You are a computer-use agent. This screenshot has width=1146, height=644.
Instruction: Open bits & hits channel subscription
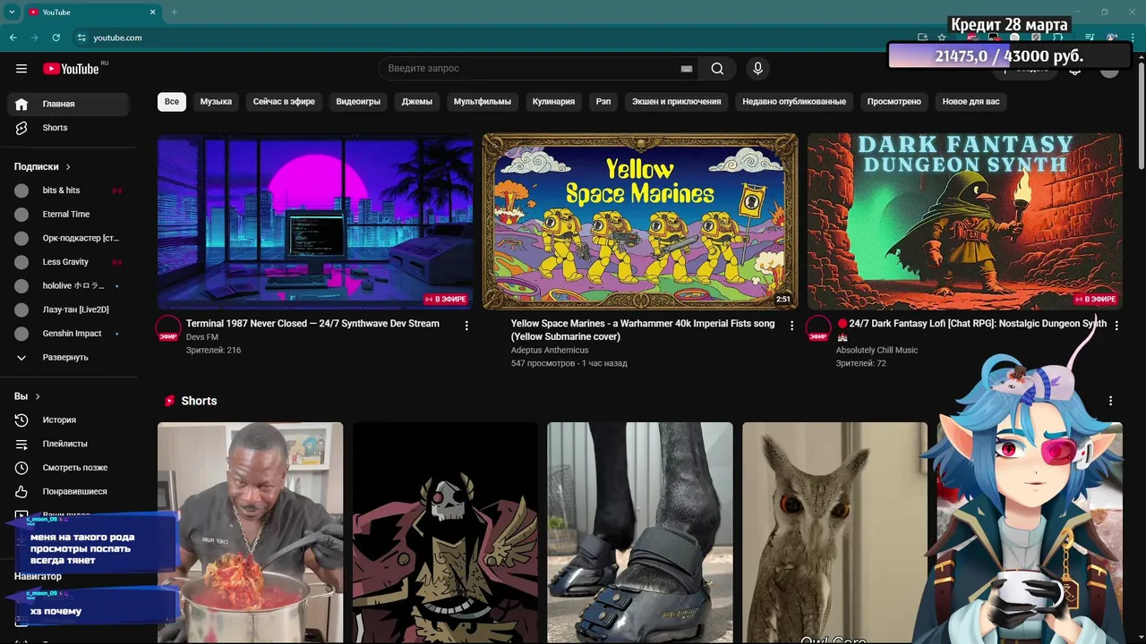[68, 191]
